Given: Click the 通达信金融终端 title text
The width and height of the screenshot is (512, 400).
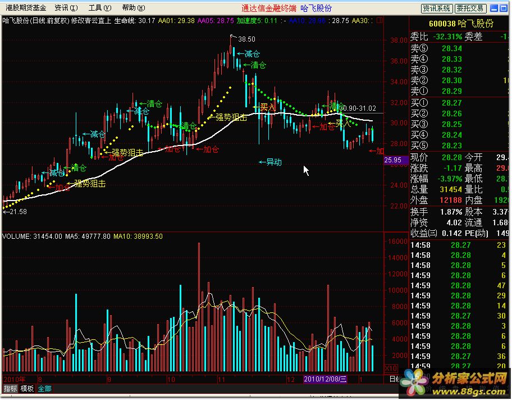Looking at the screenshot, I should click(x=269, y=8).
